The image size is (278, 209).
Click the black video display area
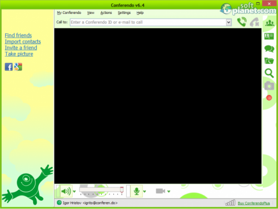click(x=158, y=106)
